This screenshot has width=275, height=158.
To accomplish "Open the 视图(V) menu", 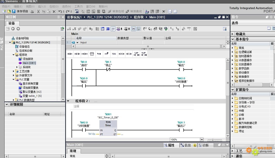I will tap(30, 6).
